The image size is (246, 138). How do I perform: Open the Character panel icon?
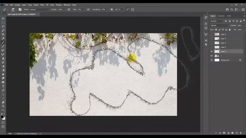206,41
